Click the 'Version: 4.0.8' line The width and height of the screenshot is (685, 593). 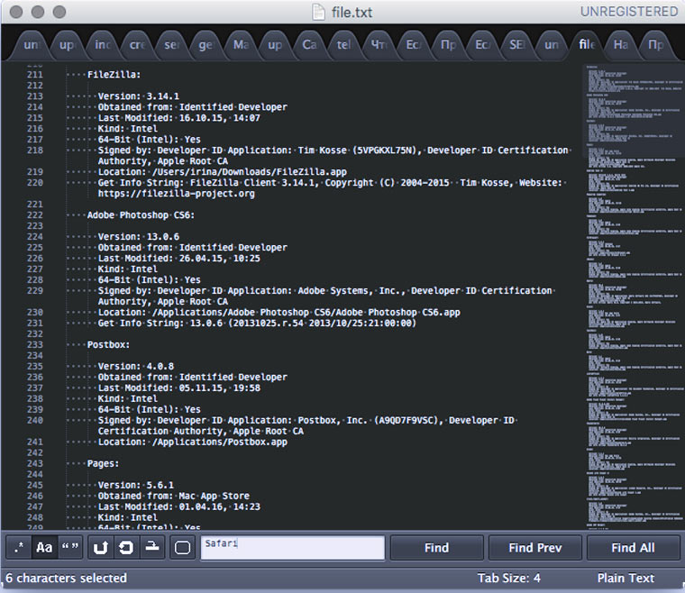click(136, 367)
